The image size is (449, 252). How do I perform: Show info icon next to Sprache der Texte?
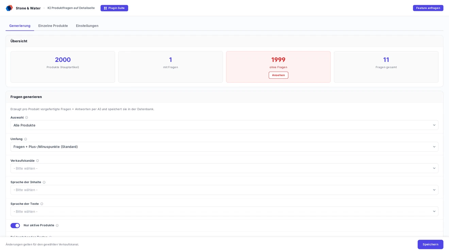coord(42,204)
